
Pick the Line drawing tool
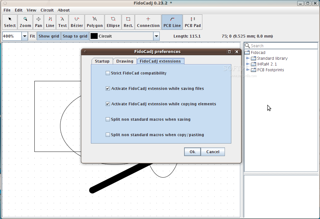click(x=50, y=22)
